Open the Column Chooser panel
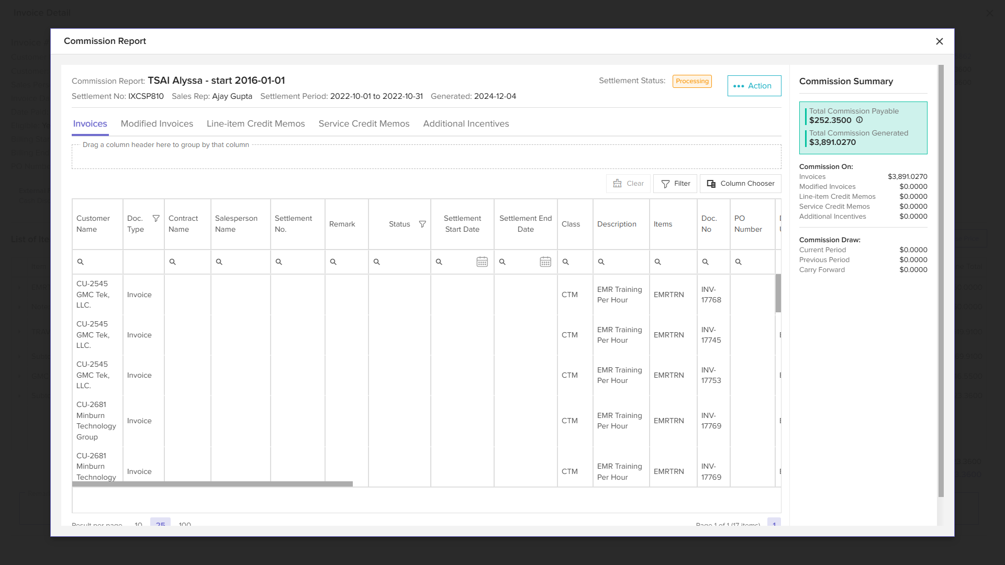1005x565 pixels. 740,184
